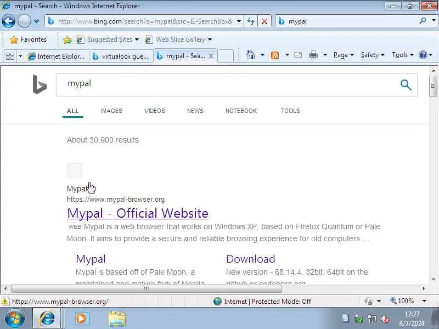The width and height of the screenshot is (439, 329).
Task: Open Suggested Sites dropdown
Action: tap(108, 39)
